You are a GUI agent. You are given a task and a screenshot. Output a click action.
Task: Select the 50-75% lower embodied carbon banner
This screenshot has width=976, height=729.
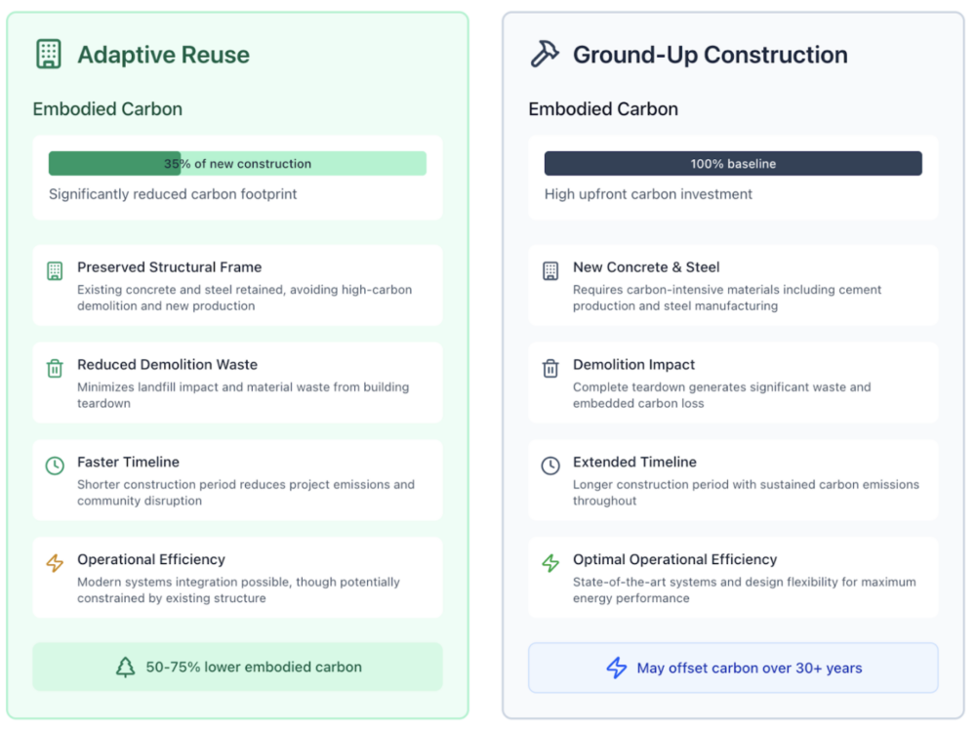click(x=237, y=668)
